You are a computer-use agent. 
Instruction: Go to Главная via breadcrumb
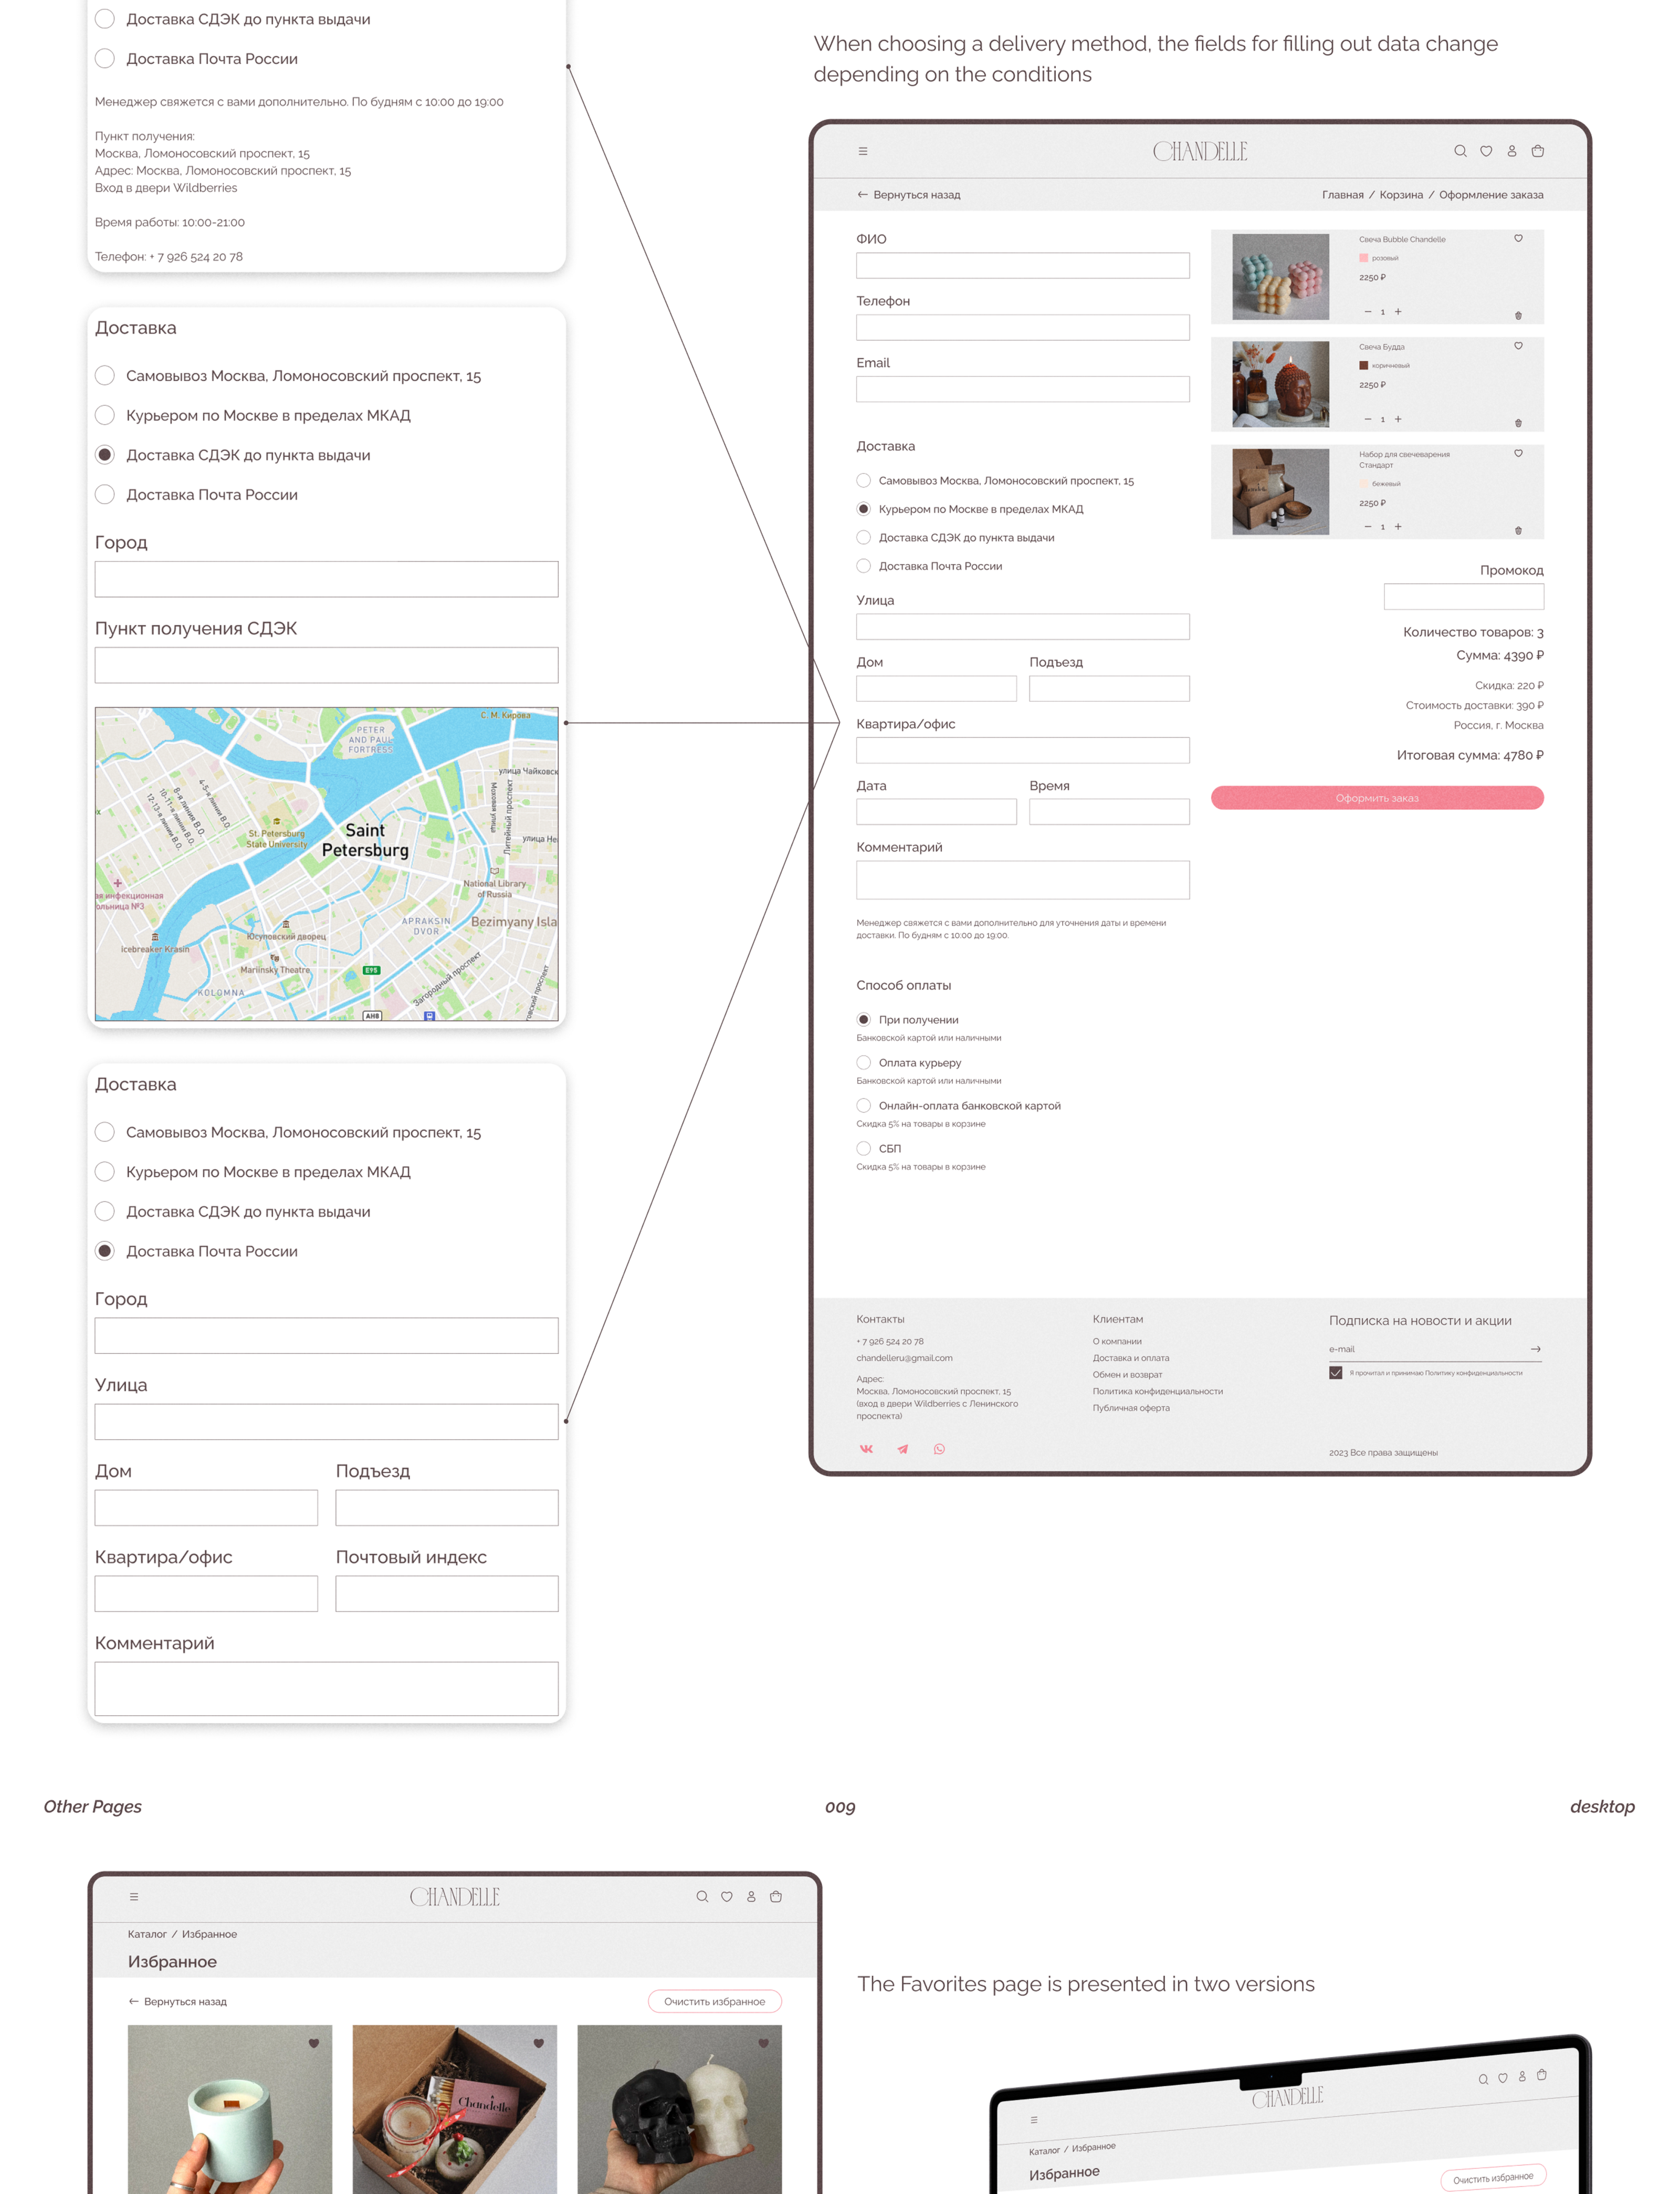click(1342, 195)
